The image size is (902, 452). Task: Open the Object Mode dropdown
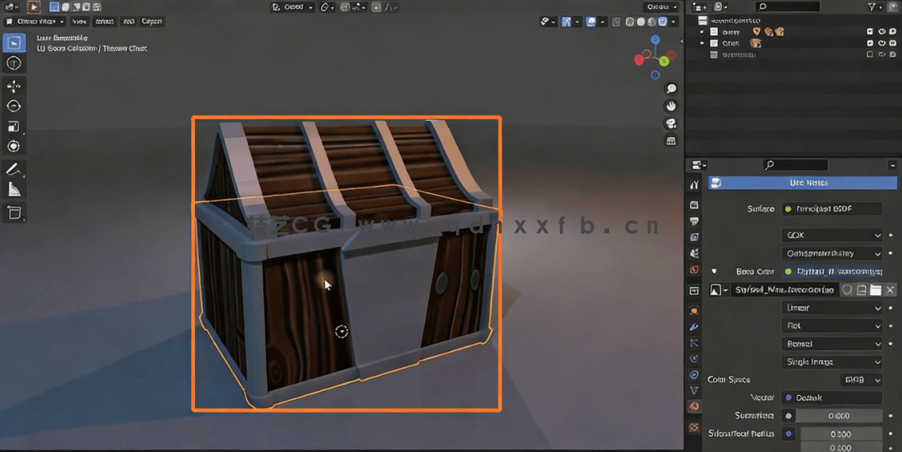[x=35, y=21]
